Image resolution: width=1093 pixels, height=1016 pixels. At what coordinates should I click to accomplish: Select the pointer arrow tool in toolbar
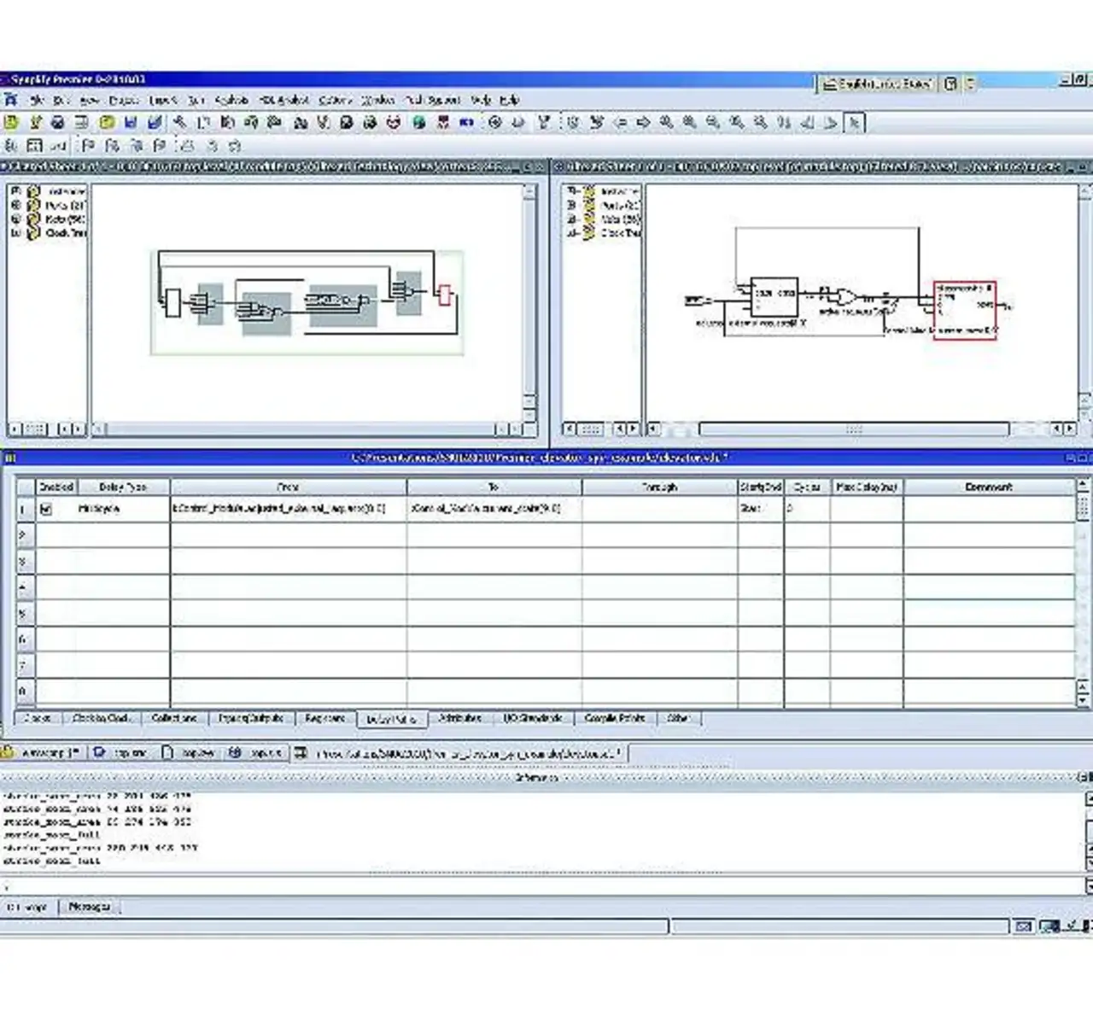tap(854, 123)
